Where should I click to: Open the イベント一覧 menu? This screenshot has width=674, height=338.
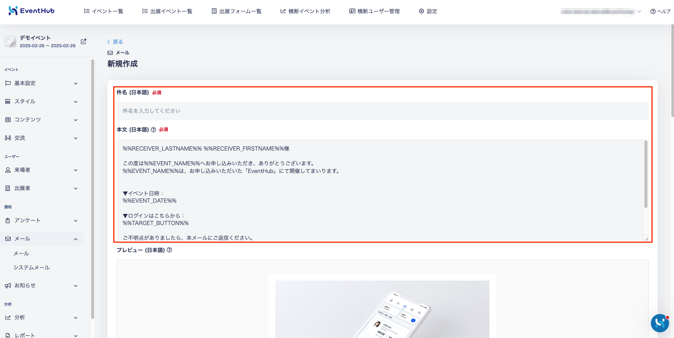(x=104, y=11)
